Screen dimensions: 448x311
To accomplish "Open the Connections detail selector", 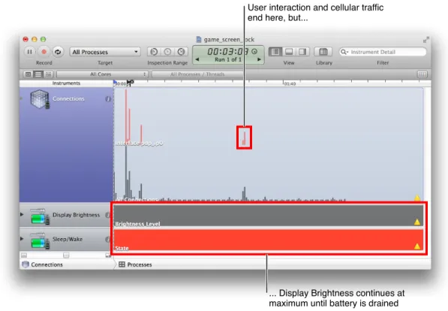I will (x=42, y=264).
